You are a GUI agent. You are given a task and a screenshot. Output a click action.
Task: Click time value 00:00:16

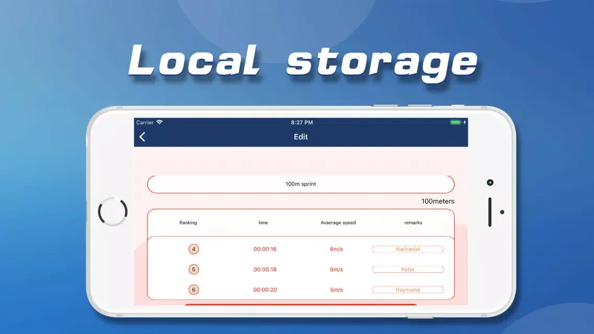pyautogui.click(x=265, y=249)
